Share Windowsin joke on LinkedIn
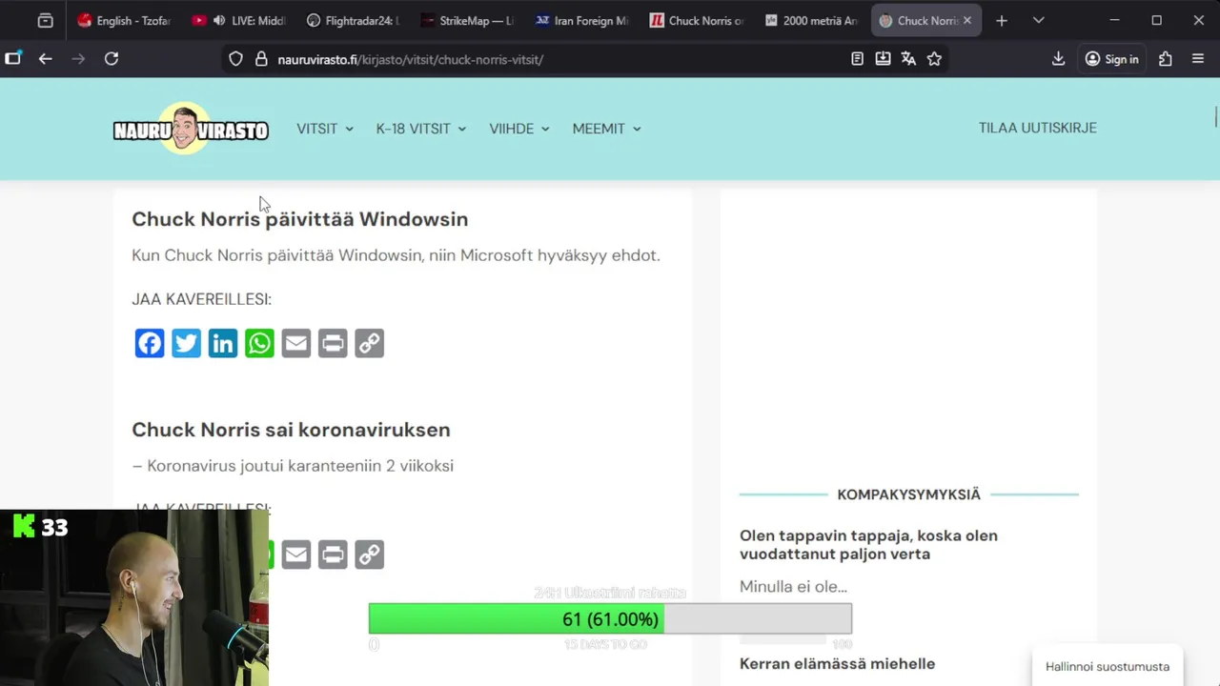This screenshot has width=1220, height=686. point(223,343)
